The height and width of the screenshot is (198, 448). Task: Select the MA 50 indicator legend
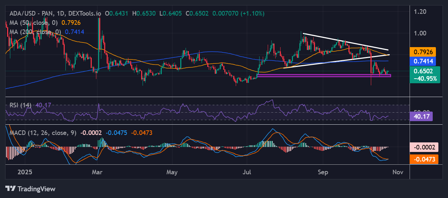click(32, 23)
